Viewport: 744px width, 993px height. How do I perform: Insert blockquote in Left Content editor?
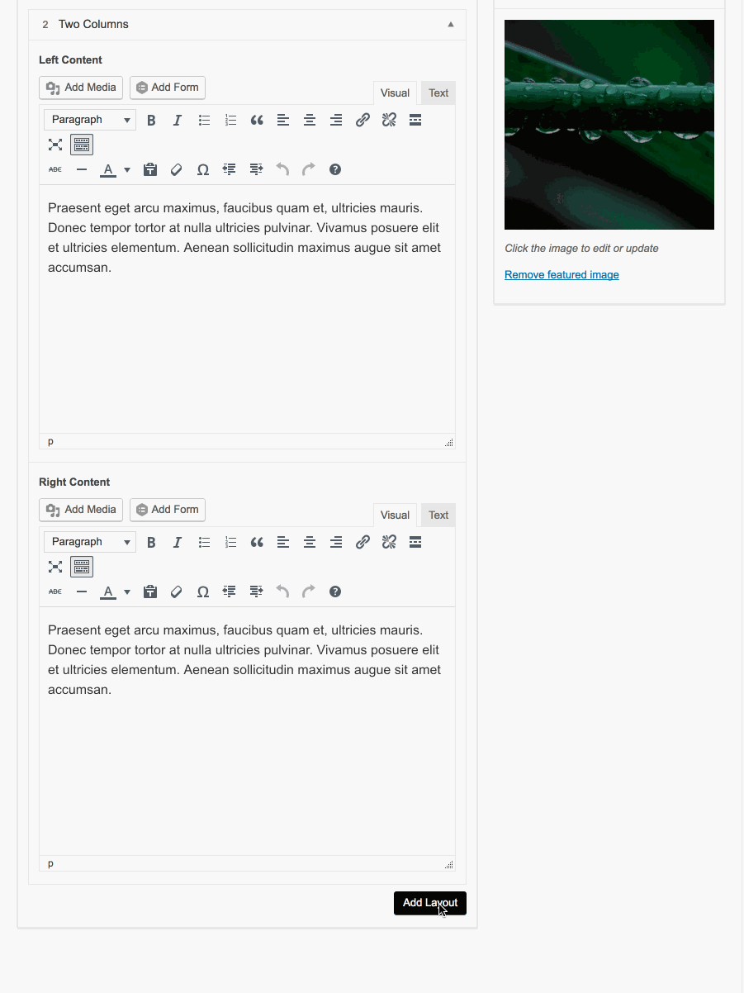pyautogui.click(x=257, y=121)
